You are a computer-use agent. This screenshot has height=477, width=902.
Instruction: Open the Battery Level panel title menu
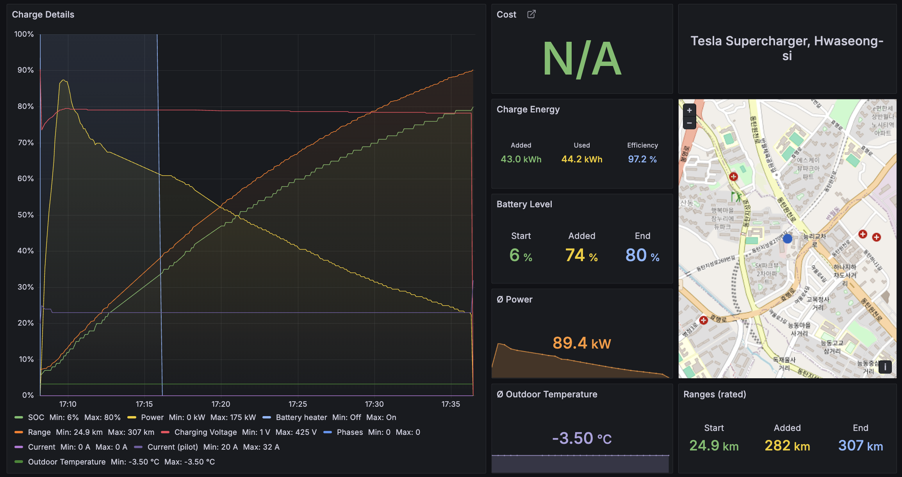(524, 204)
